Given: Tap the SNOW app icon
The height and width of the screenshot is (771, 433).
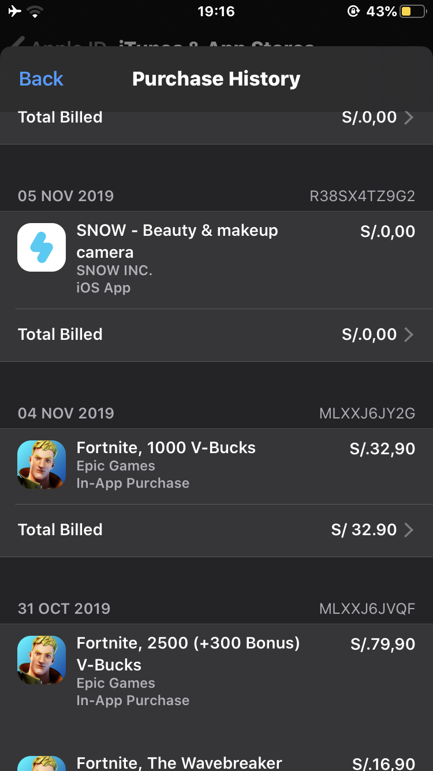Looking at the screenshot, I should [42, 247].
